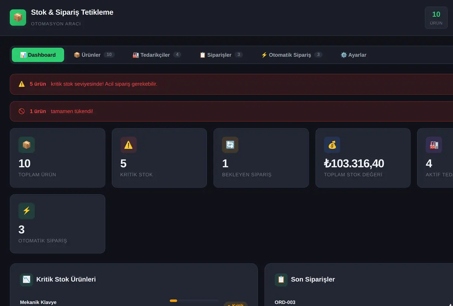Click the ORD-003 order entry
The image size is (453, 306).
(285, 302)
